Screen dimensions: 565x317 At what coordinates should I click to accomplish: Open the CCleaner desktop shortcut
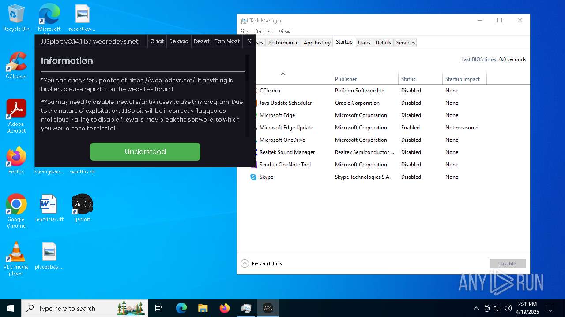(16, 66)
